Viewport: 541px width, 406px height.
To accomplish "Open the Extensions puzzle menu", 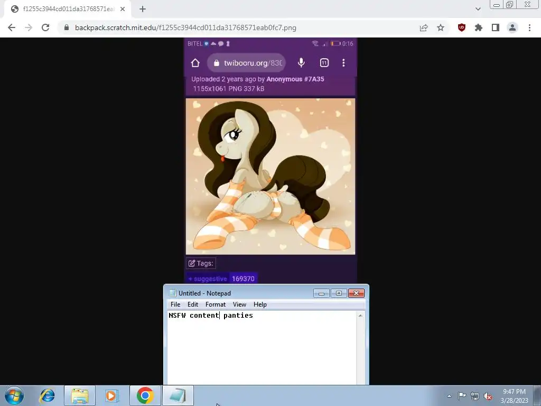I will click(x=479, y=27).
